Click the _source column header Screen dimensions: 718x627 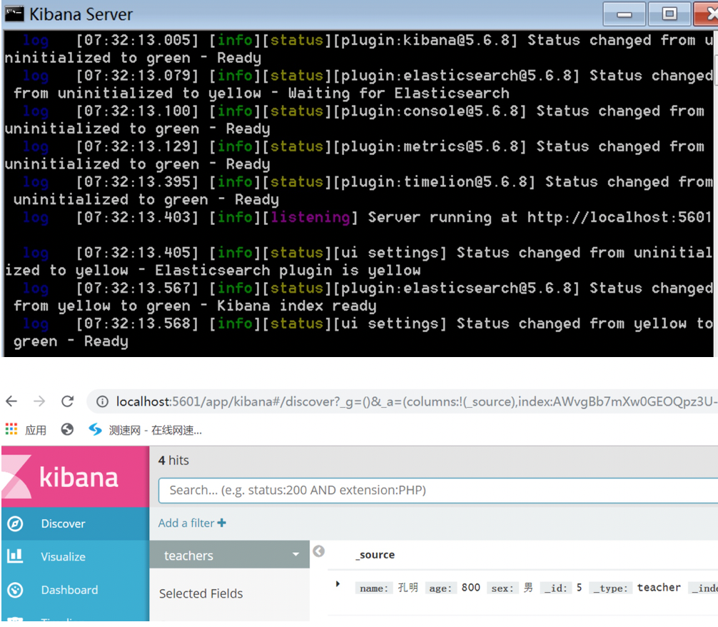[375, 555]
